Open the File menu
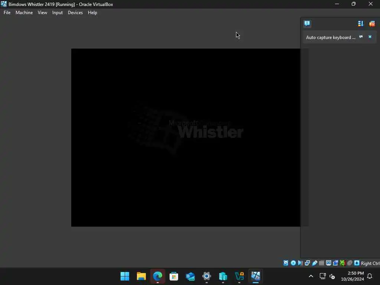 7,13
